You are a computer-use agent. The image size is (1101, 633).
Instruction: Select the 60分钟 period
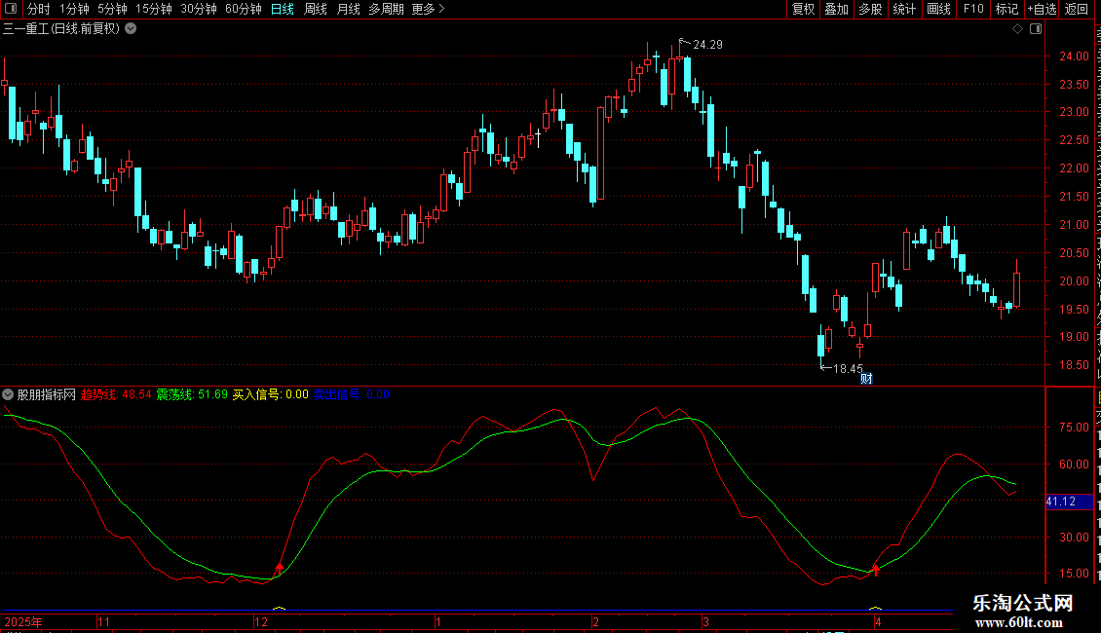[x=244, y=9]
